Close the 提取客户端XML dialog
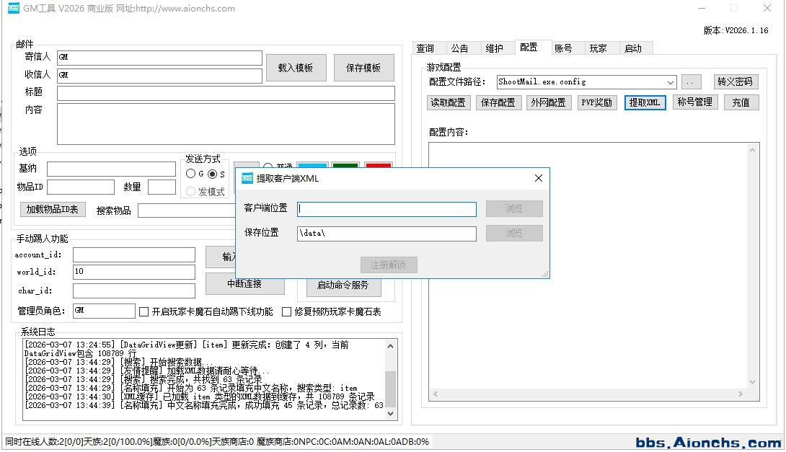 pos(538,178)
